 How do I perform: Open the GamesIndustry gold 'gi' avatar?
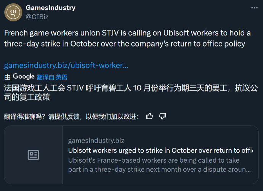(13, 12)
